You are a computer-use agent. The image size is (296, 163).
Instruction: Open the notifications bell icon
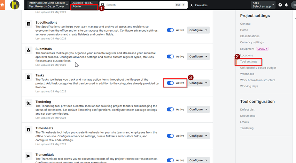(x=286, y=5)
